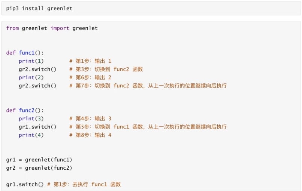Click the final gr1.switch() call at the bottom
302x191 pixels.
[x=25, y=185]
